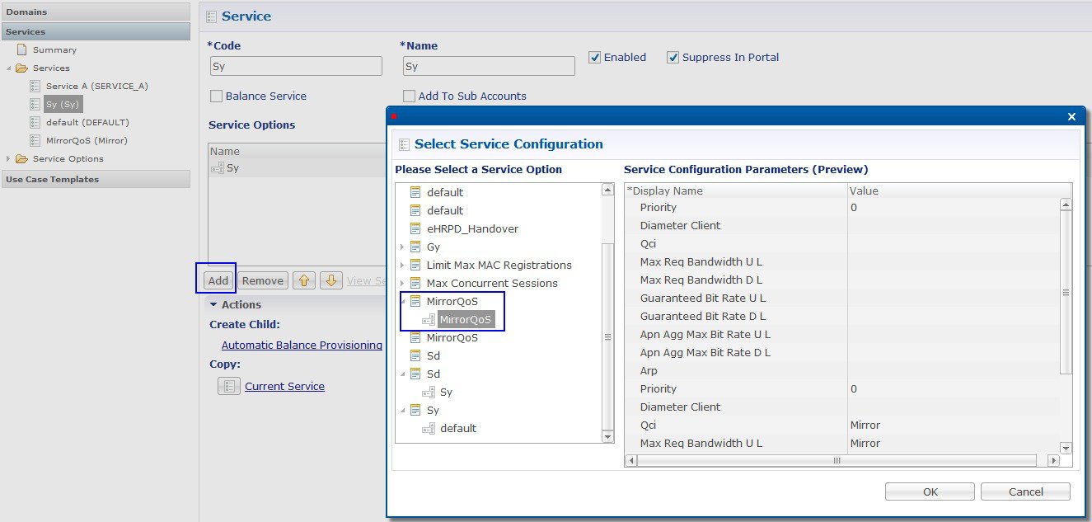This screenshot has height=522, width=1092.
Task: Expand the Max Concurrent Sessions node
Action: coord(402,283)
